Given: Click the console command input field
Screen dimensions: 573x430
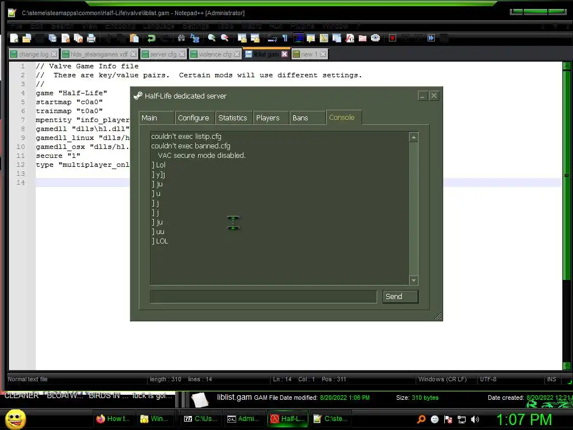Looking at the screenshot, I should (x=263, y=297).
